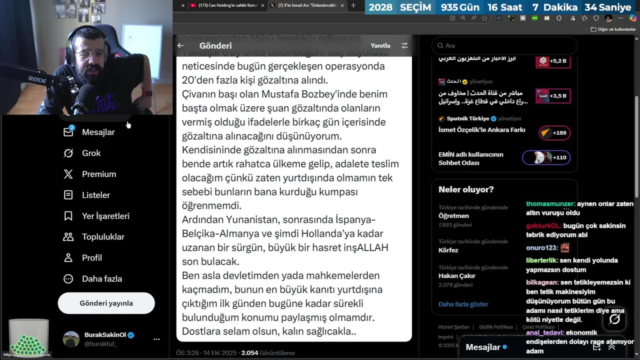The width and height of the screenshot is (640, 360).
Task: Compose new message icon in Mesajlar drawer
Action: tap(596, 347)
